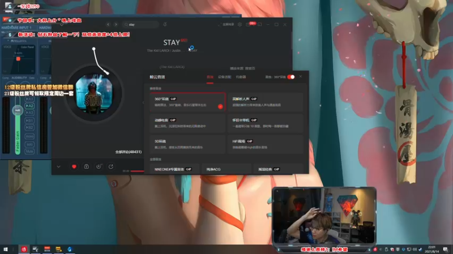Viewport: 453px width, 254px height.
Task: Select the 高解析人声 sound effect card
Action: [x=265, y=102]
